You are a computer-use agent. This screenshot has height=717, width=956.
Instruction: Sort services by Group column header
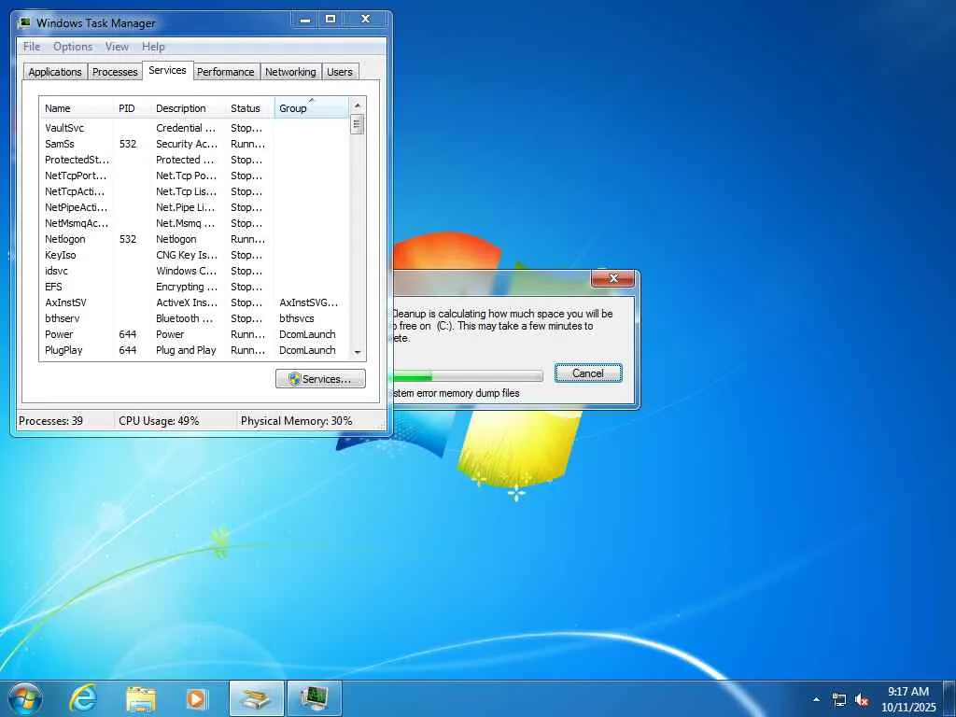point(312,108)
